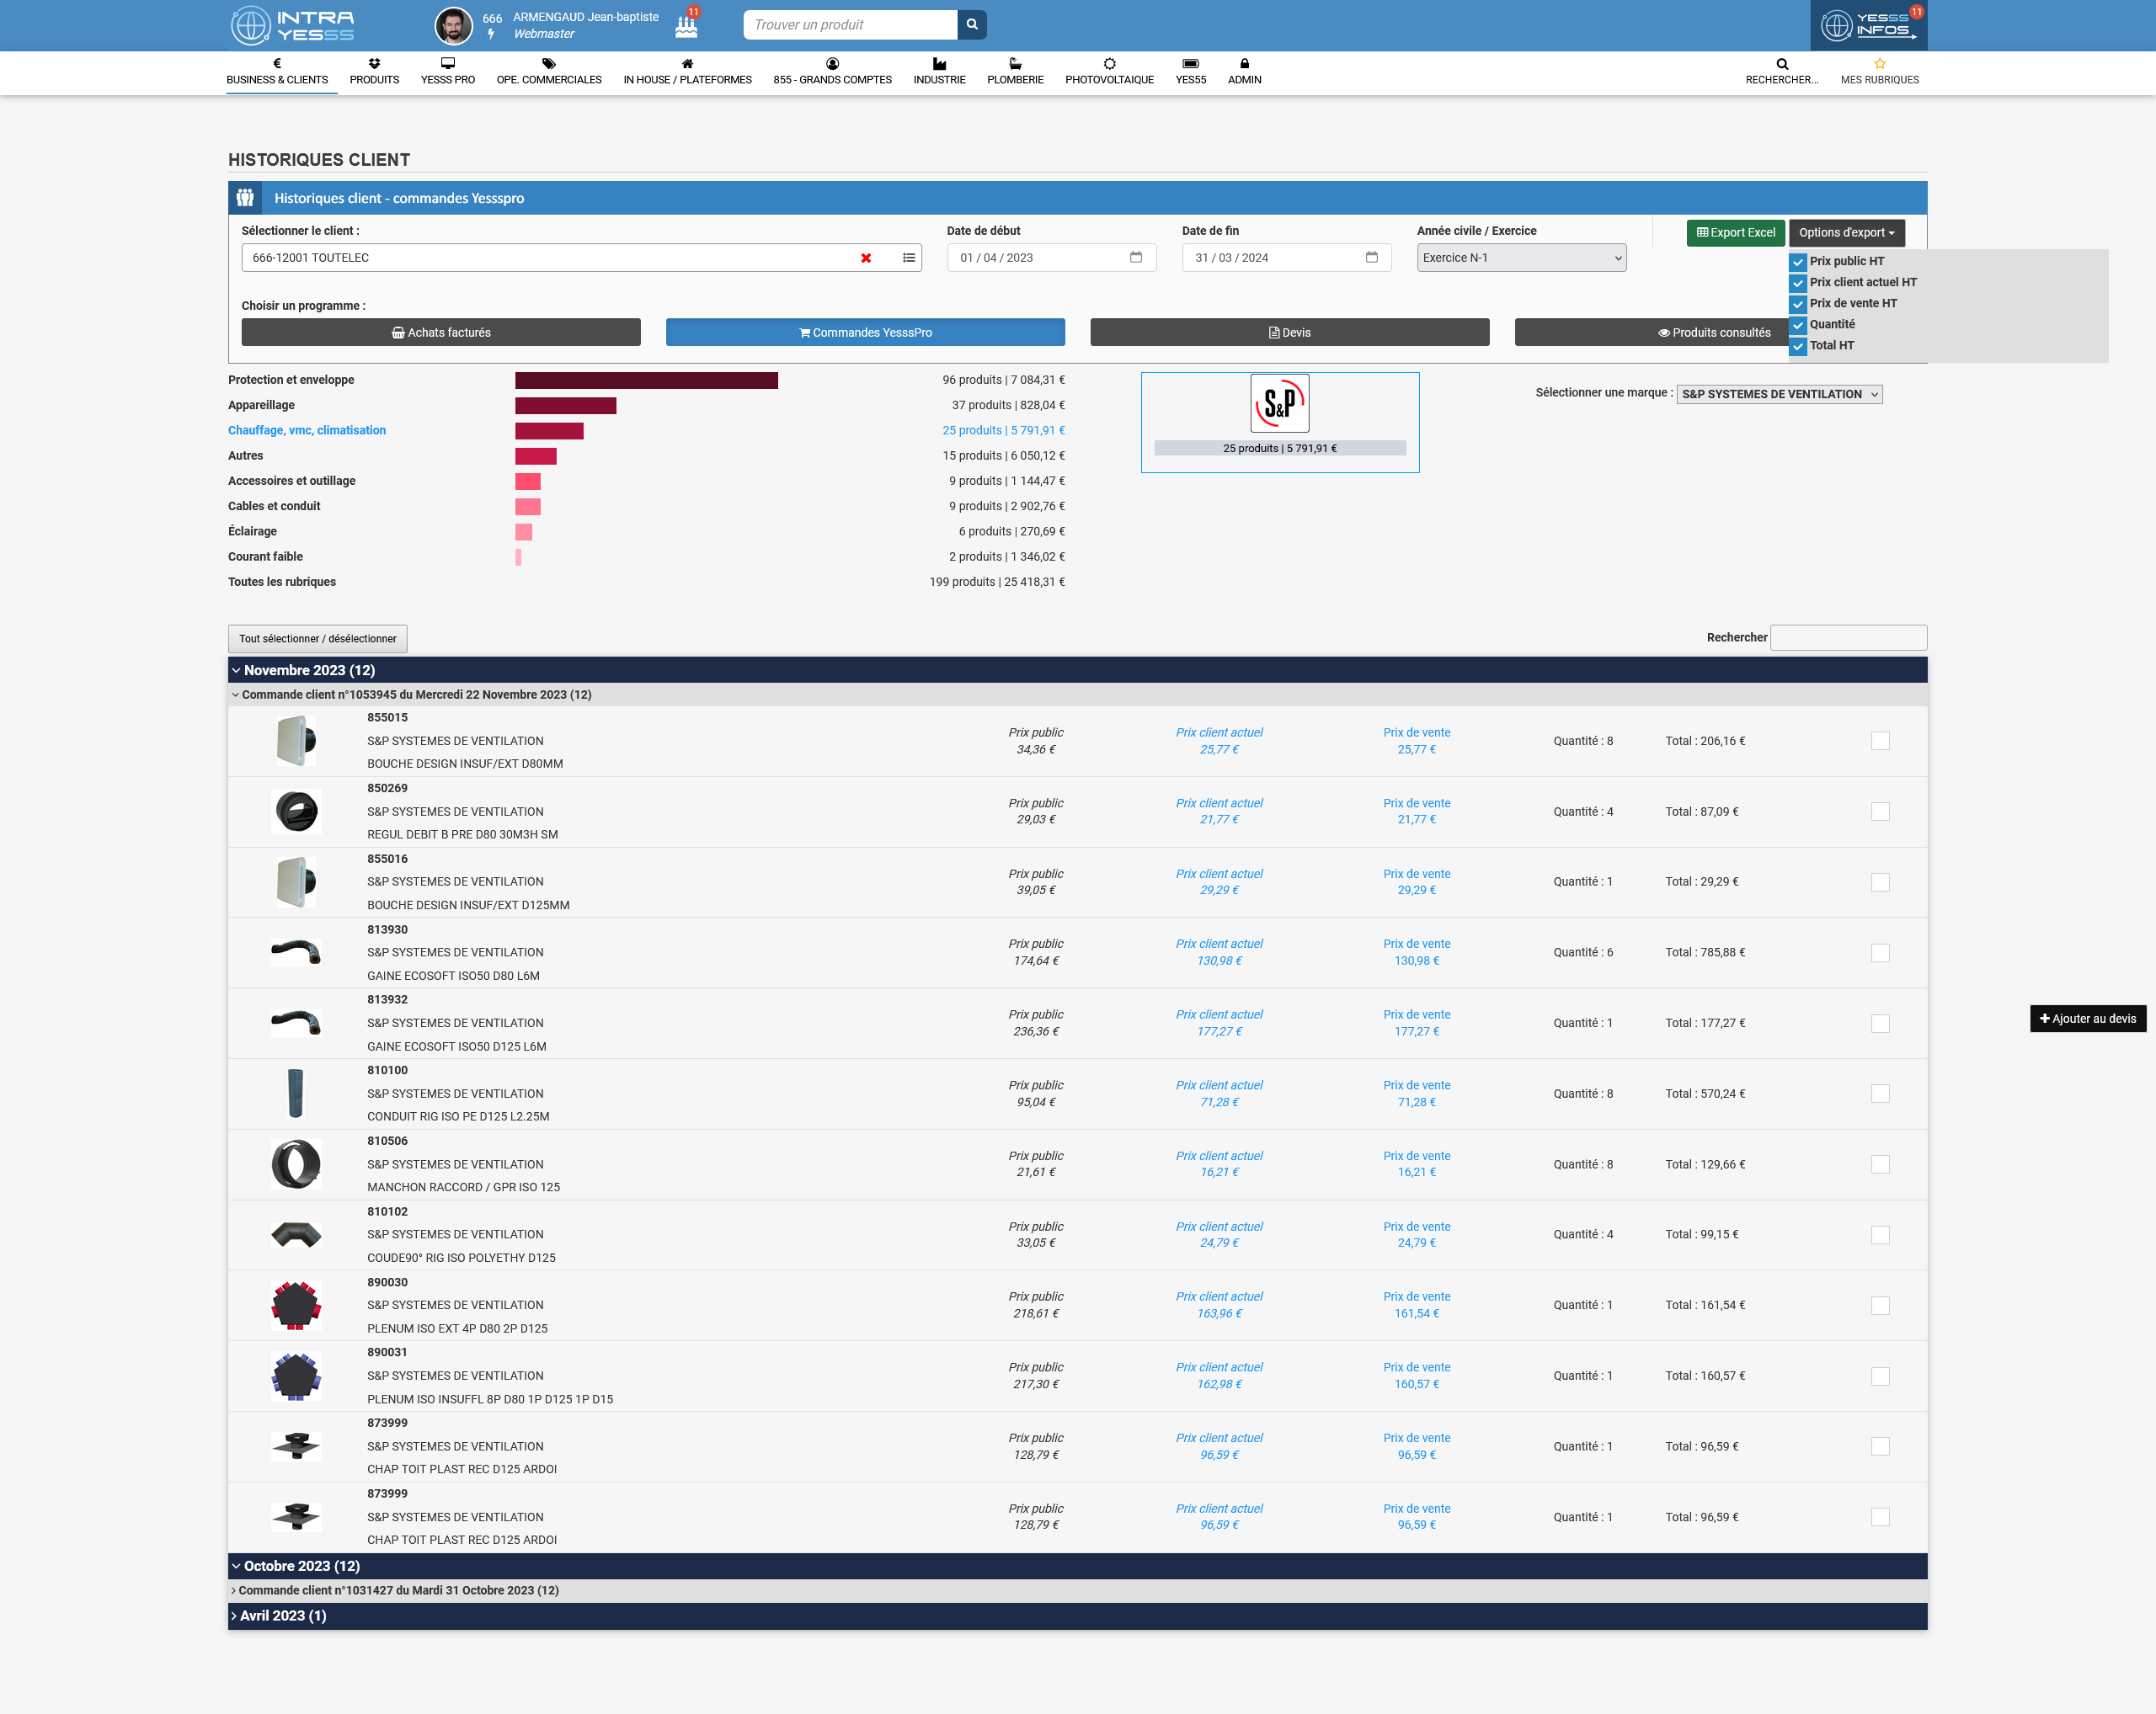Open Année civile / Exercice dropdown
The image size is (2156, 1714).
pos(1520,258)
